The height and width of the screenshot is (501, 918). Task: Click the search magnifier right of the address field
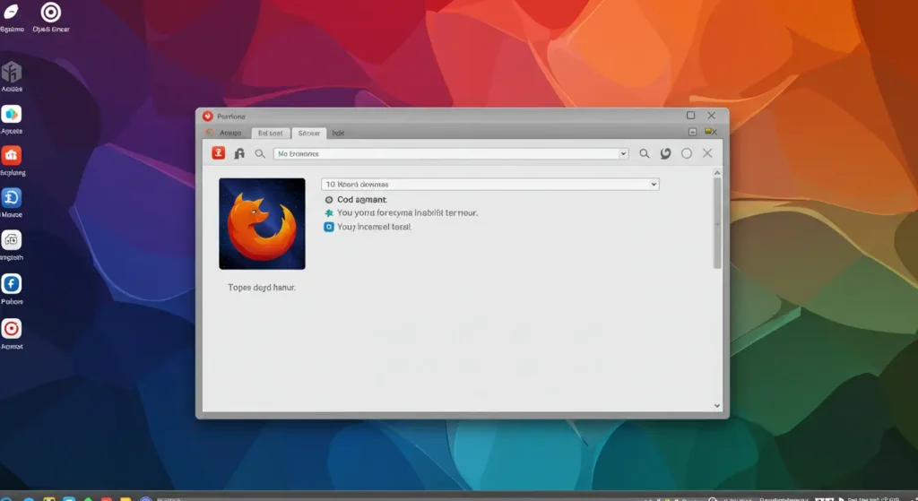[x=644, y=153]
